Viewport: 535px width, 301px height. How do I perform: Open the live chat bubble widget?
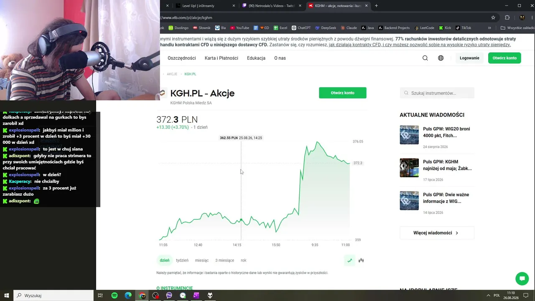point(522,278)
